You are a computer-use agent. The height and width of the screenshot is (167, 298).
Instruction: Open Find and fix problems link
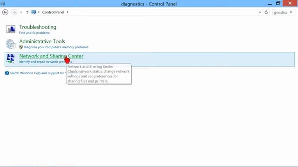click(34, 33)
